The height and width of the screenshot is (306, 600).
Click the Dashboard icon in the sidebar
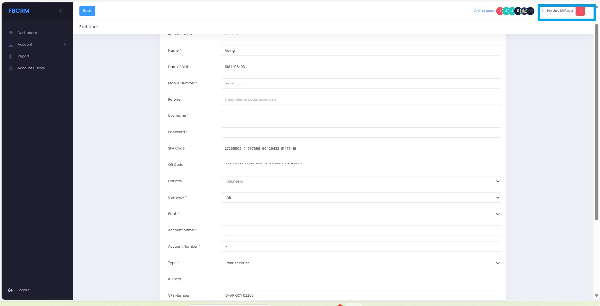point(11,32)
